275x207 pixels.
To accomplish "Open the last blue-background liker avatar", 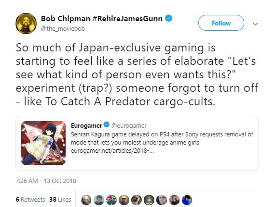I will [x=187, y=200].
